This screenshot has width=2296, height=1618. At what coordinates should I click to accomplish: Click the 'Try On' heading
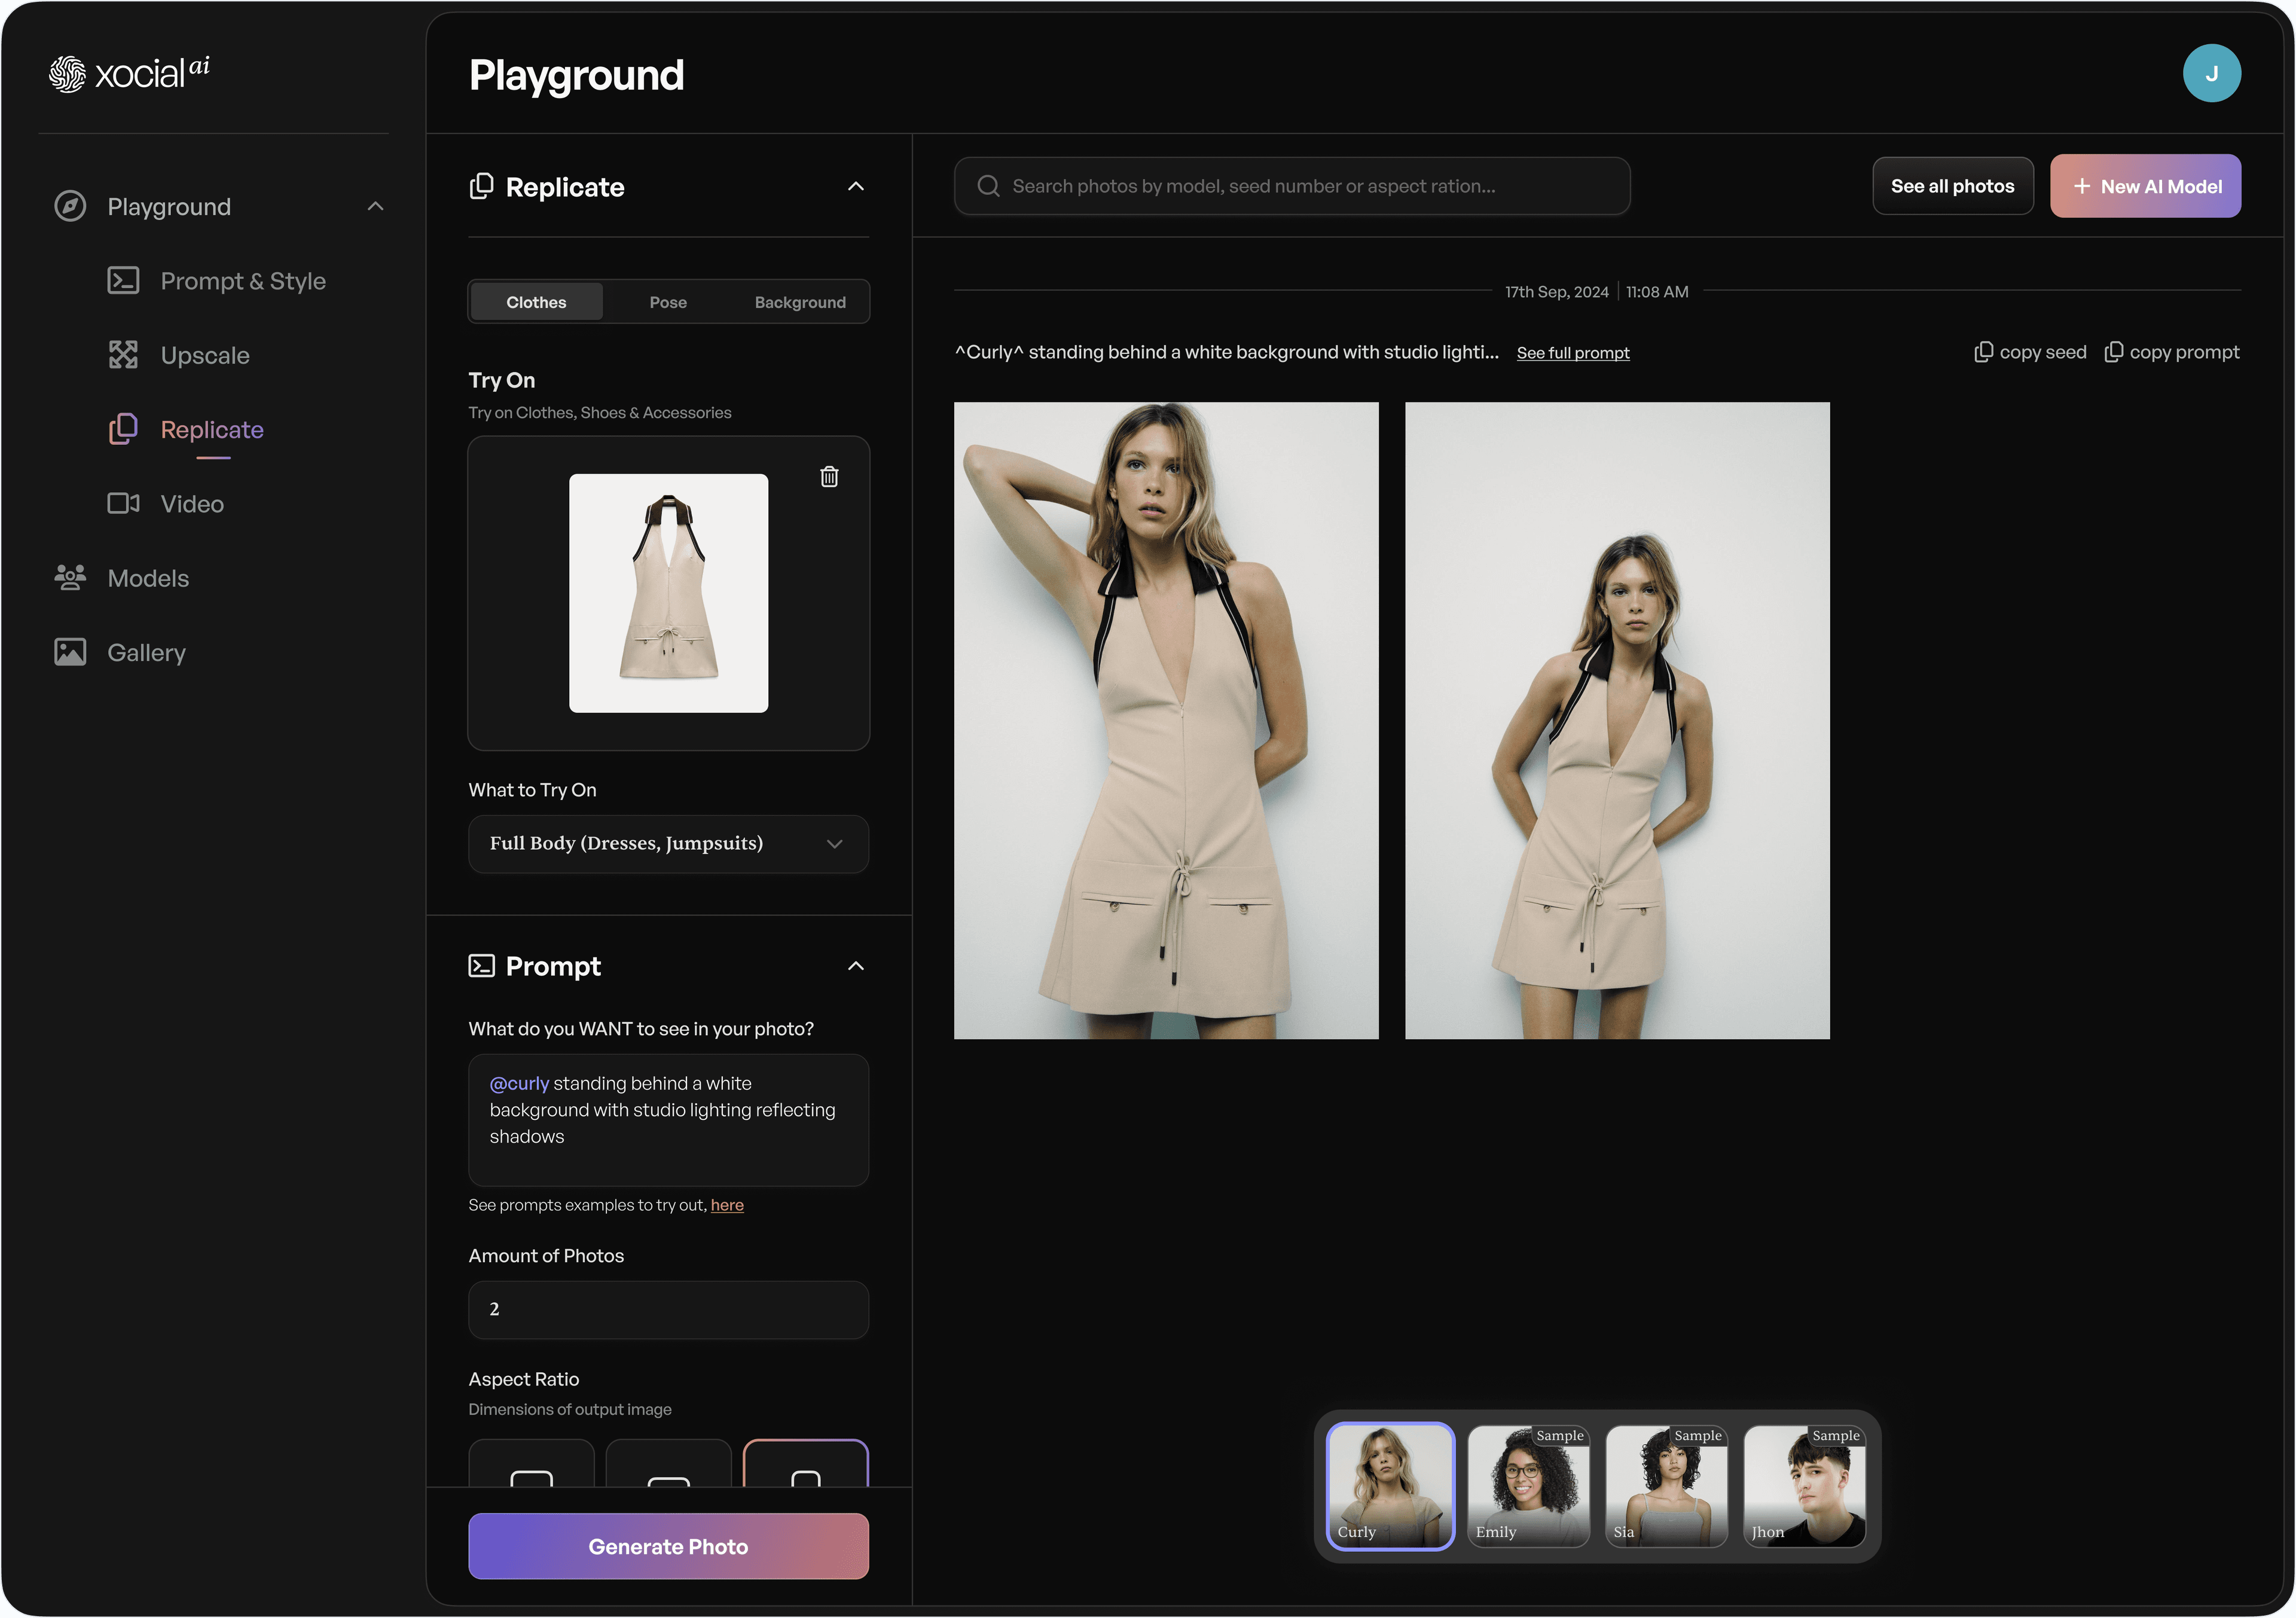[502, 380]
